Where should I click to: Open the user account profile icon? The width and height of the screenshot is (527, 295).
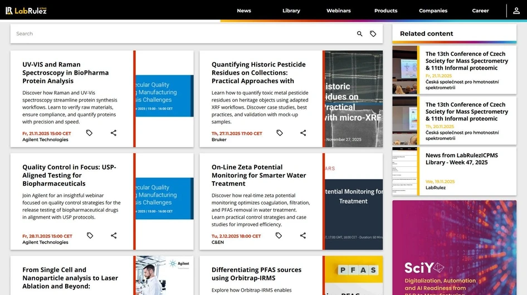coord(516,11)
